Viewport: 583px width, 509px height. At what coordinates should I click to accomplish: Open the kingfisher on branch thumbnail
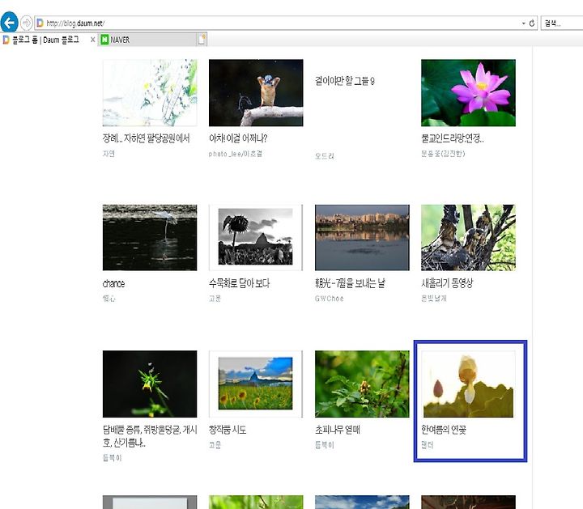pyautogui.click(x=256, y=93)
